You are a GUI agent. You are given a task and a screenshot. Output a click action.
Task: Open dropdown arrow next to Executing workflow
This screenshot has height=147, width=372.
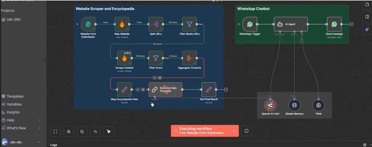(x=234, y=131)
